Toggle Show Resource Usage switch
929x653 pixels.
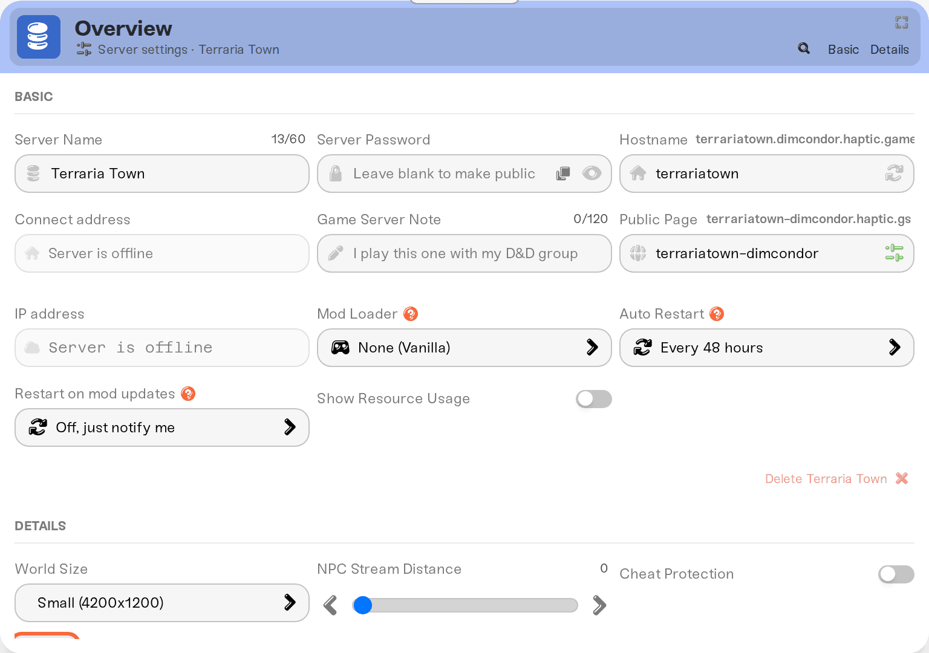(x=594, y=399)
